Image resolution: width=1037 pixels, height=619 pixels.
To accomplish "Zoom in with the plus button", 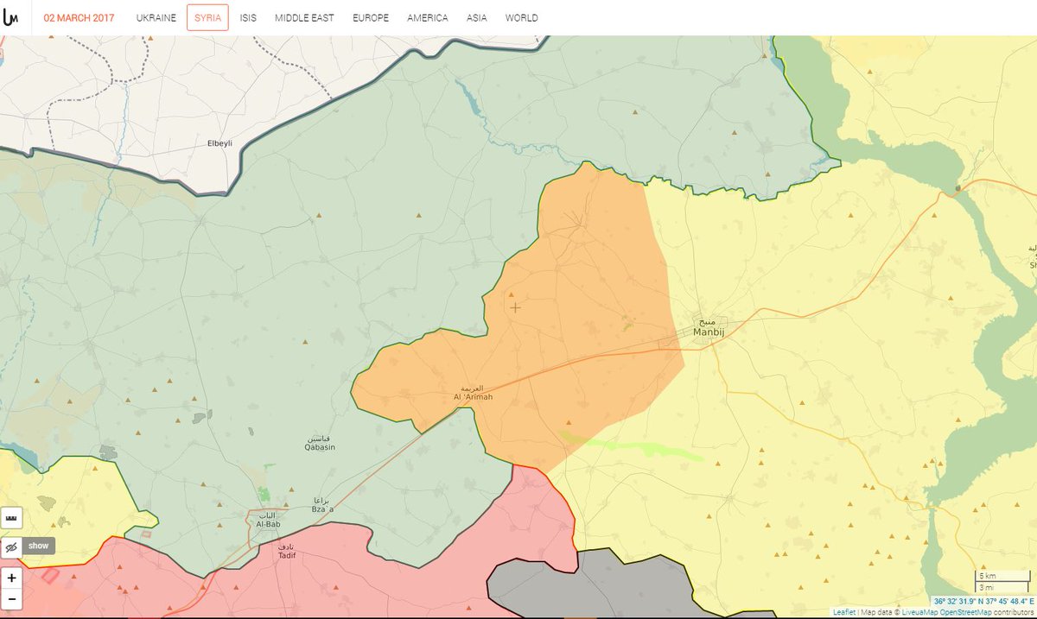I will (x=12, y=578).
